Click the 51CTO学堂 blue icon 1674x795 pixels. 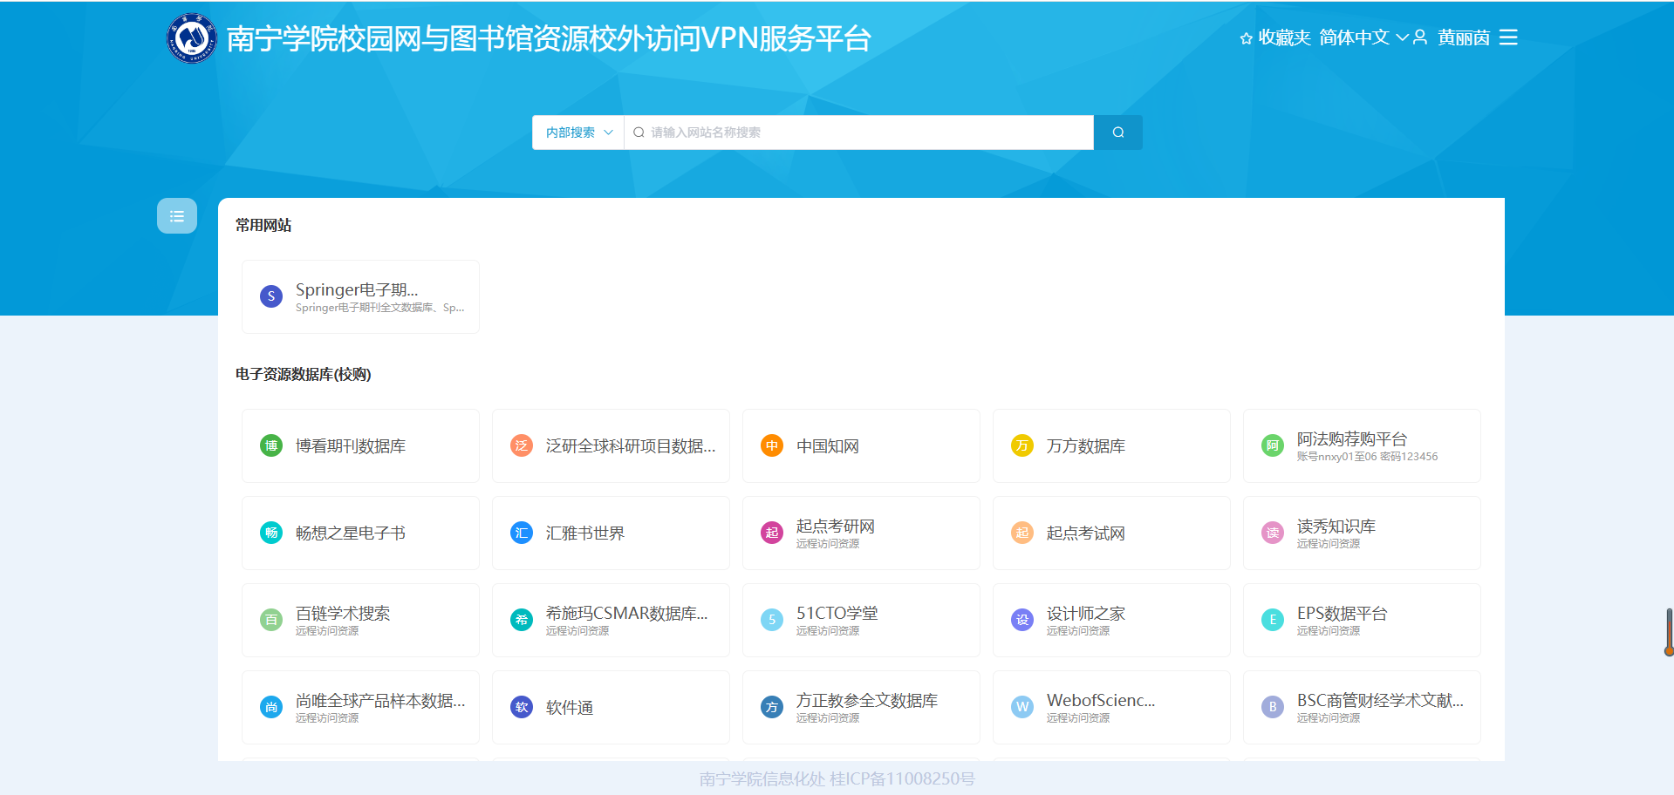tap(772, 620)
